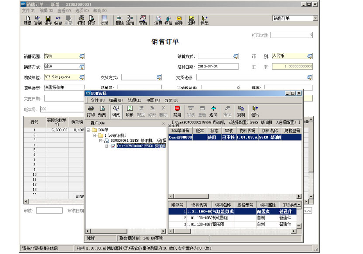Click the 打印 print icon in BOM dialog
363x254 pixels.
point(91,110)
